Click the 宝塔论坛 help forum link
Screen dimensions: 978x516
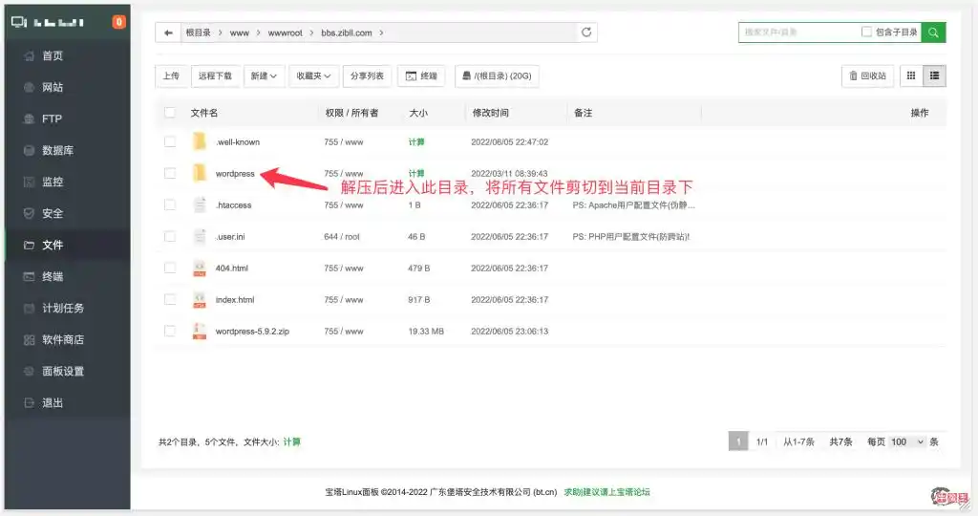pyautogui.click(x=606, y=492)
